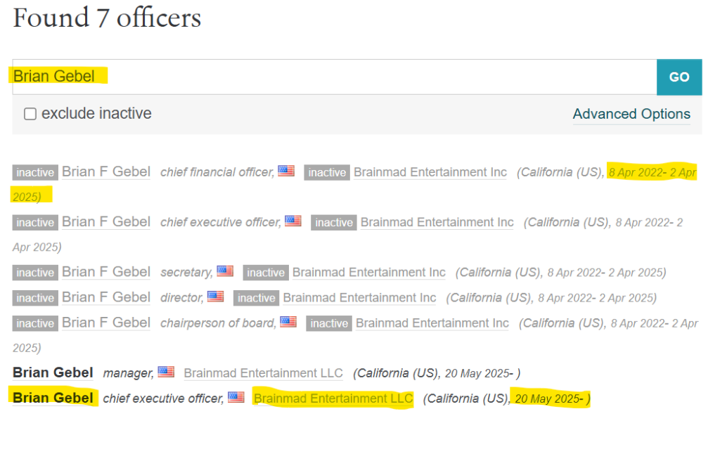Open Brainmad Entertainment Inc in the secretary row
Viewport: 720px width, 461px height.
368,272
